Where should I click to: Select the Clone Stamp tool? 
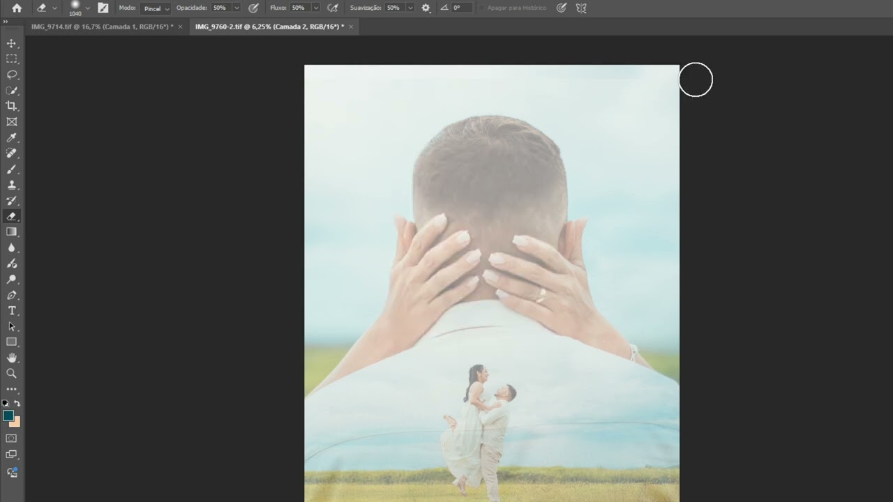pos(11,185)
